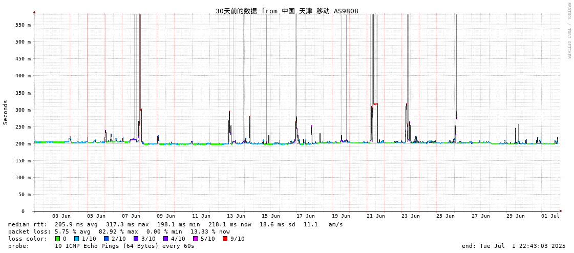Click the 200 m y-axis label
Viewport: 574px width, 253px height.
(x=23, y=143)
